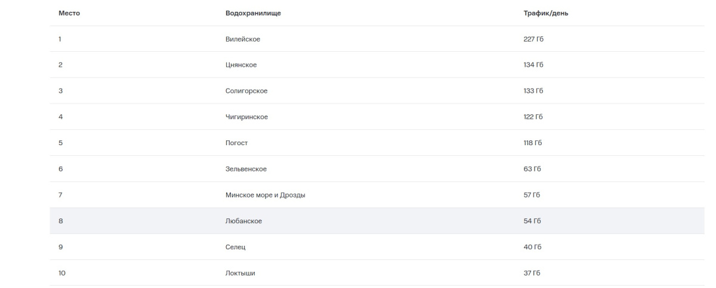Click the Зельвенское reservoir cell
Viewport: 716px width, 288px height.
coord(246,169)
